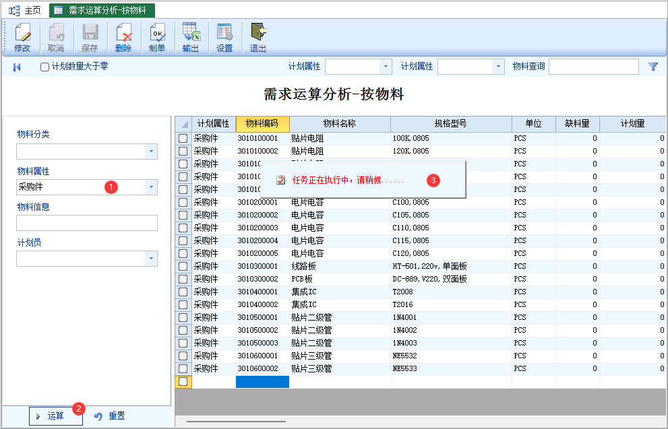
Task: Click spec cell DC-889,V220,双面板
Action: coord(451,279)
